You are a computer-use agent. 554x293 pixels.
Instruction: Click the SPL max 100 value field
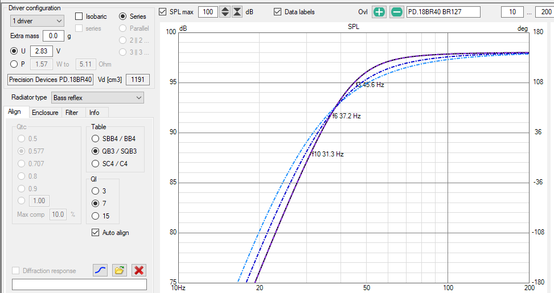pyautogui.click(x=208, y=11)
